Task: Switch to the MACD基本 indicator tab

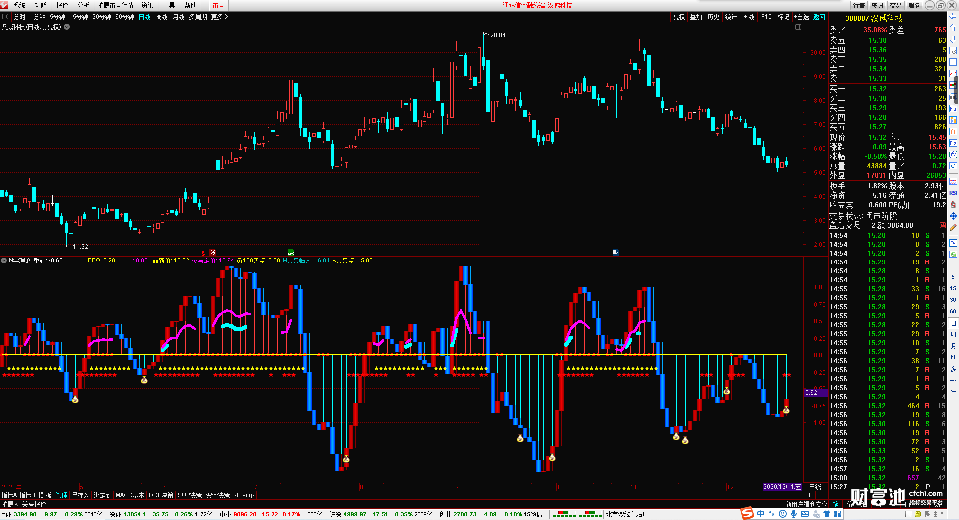Action: (130, 495)
